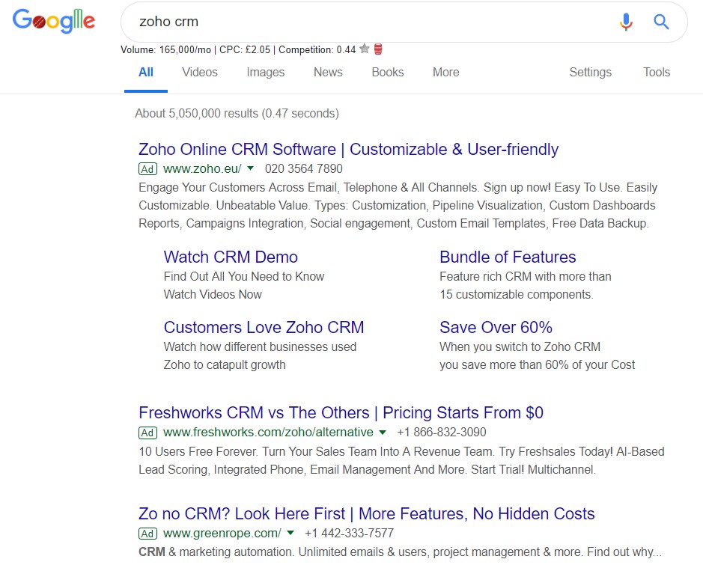The image size is (703, 565).
Task: Click the Zoho to catapult growth line
Action: coord(225,364)
